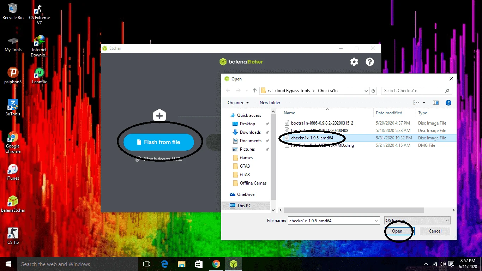Click Checkra1n breadcrumb in address bar

pos(328,91)
